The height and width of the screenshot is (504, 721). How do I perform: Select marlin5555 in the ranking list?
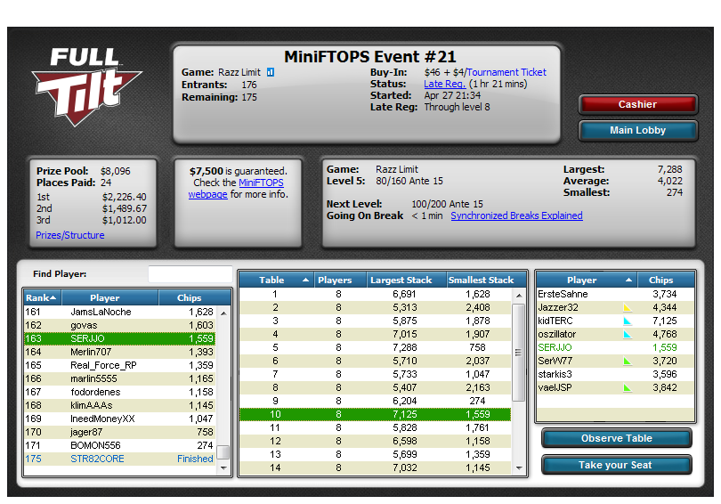click(119, 378)
